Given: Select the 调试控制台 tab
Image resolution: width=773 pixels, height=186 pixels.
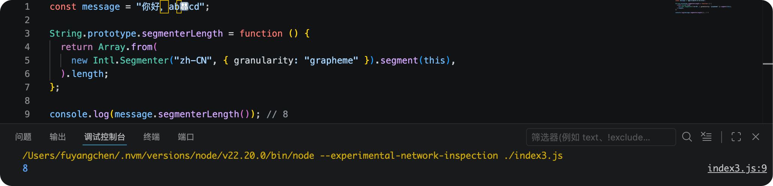Looking at the screenshot, I should pyautogui.click(x=105, y=137).
